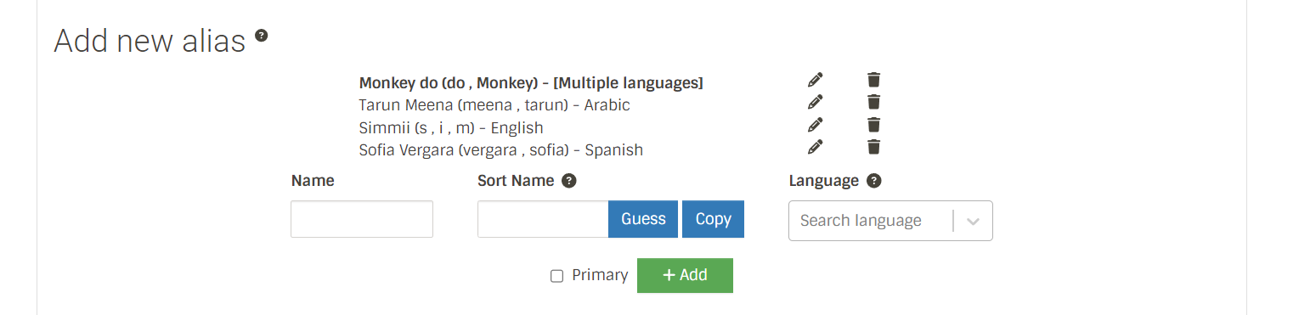This screenshot has width=1299, height=315.
Task: Tick the Primary checkbox
Action: (x=557, y=276)
